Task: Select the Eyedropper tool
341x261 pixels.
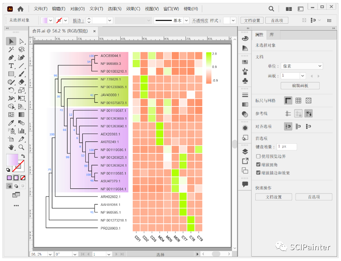Action: [11, 123]
